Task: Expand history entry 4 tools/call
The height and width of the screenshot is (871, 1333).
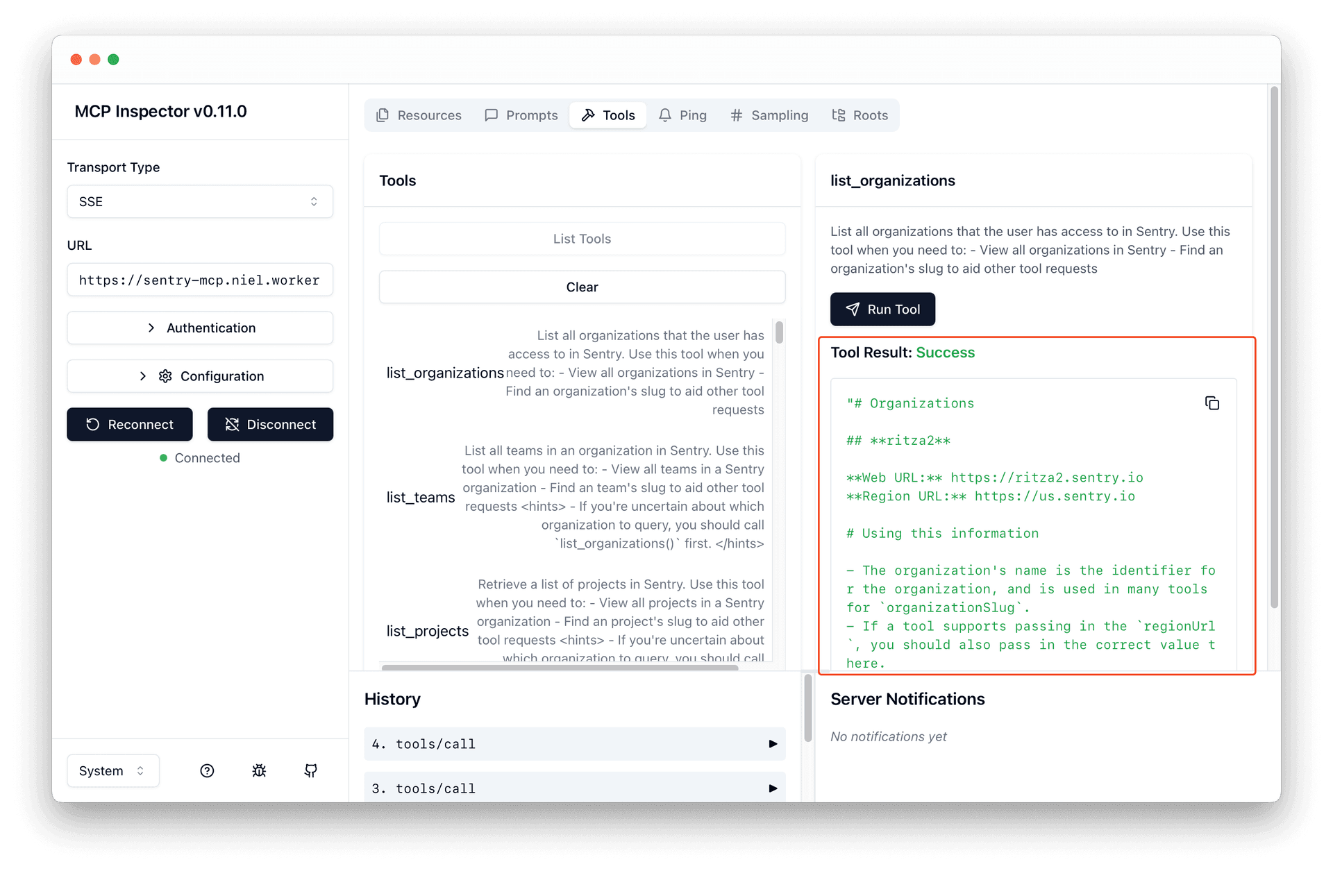Action: click(575, 744)
